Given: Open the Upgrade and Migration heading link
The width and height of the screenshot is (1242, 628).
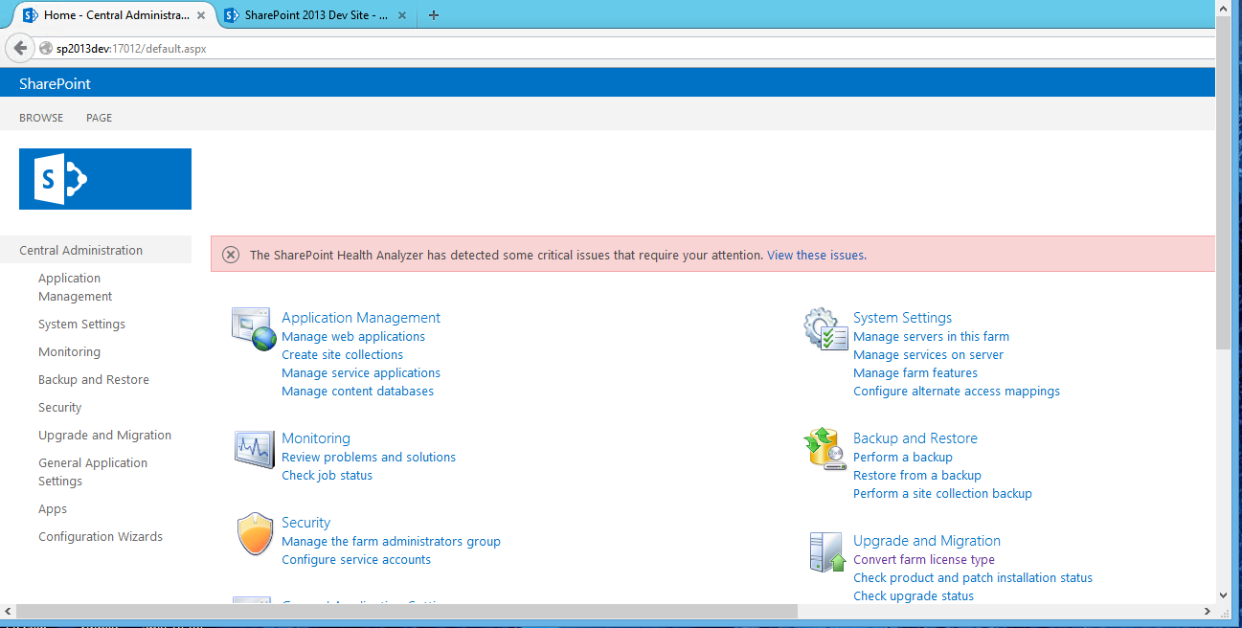Looking at the screenshot, I should coord(927,541).
